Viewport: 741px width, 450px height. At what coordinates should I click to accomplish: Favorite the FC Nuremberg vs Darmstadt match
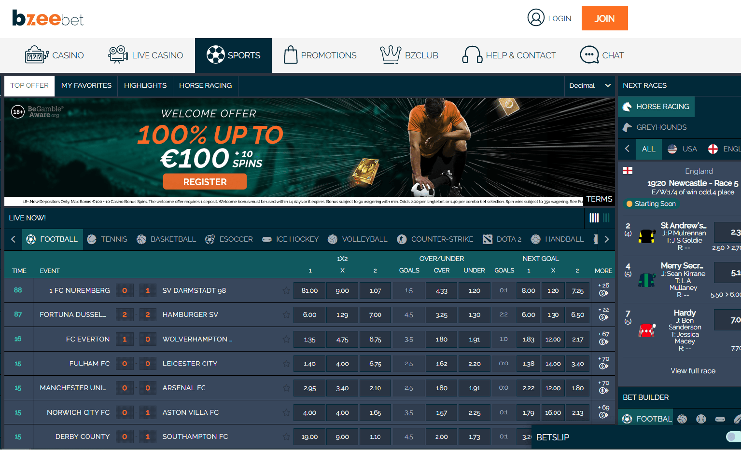[x=286, y=290]
